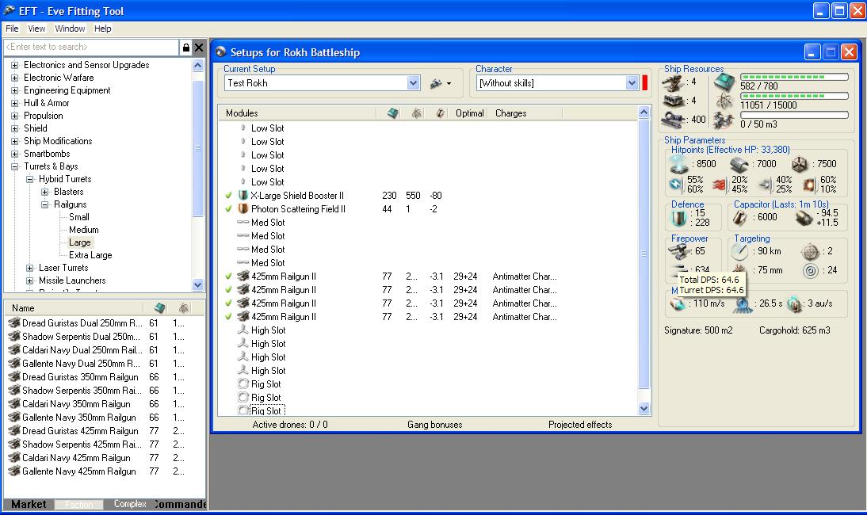867x515 pixels.
Task: Click the warp speed icon showing 3 au/s
Action: [794, 304]
